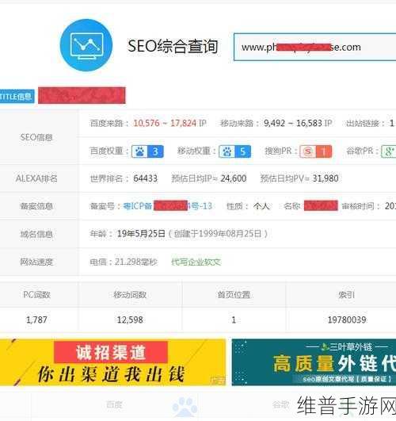The width and height of the screenshot is (396, 421).
Task: Open the 粤ICP备 record number link
Action: 167,206
